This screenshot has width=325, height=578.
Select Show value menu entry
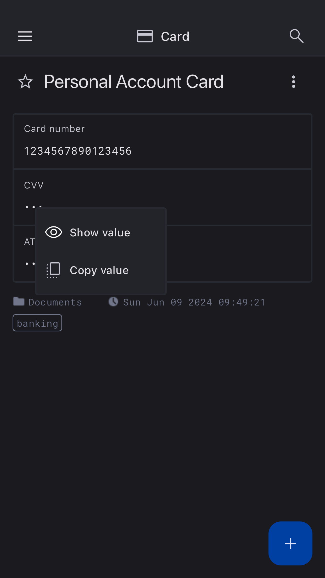click(100, 232)
